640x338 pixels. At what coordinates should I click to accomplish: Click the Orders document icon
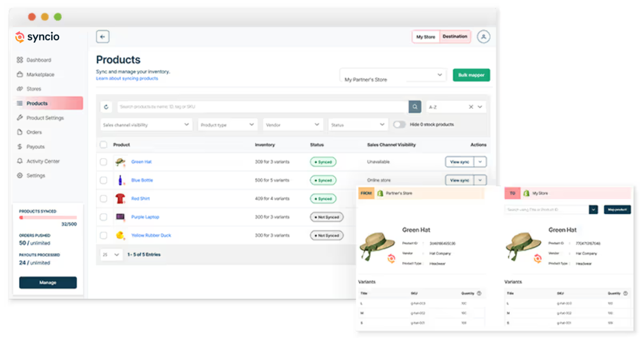point(20,132)
